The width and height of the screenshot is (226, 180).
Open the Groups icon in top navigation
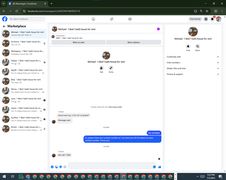tap(130, 19)
